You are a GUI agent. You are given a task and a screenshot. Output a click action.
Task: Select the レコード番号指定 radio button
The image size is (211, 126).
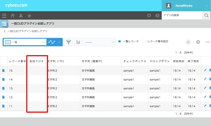point(144,41)
